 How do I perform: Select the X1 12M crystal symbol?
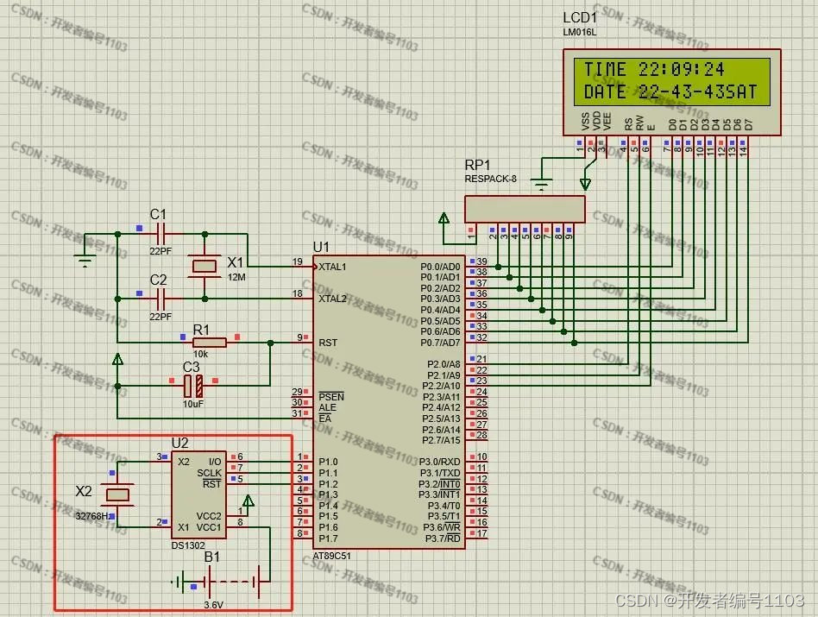click(204, 267)
